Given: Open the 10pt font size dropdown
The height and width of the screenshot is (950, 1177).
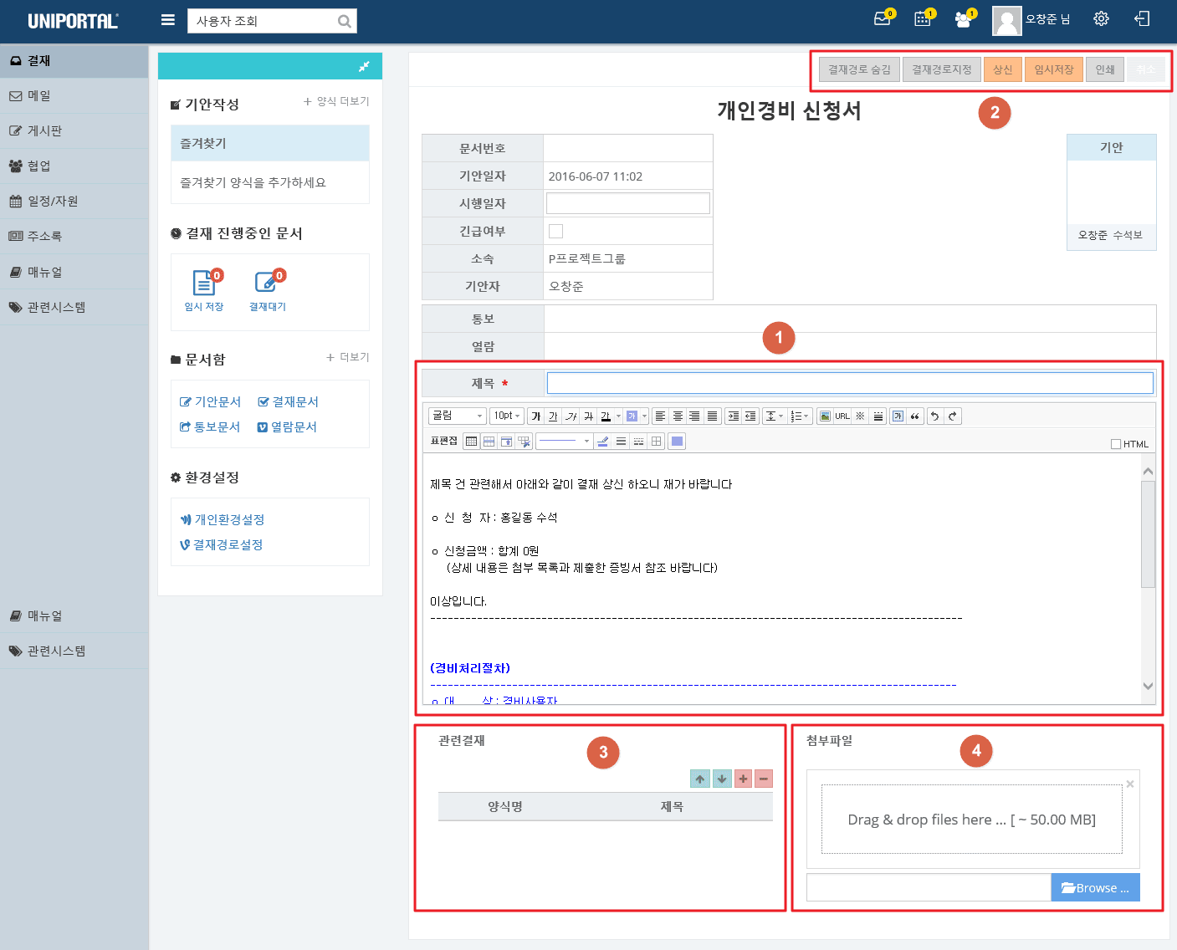Looking at the screenshot, I should pos(507,416).
